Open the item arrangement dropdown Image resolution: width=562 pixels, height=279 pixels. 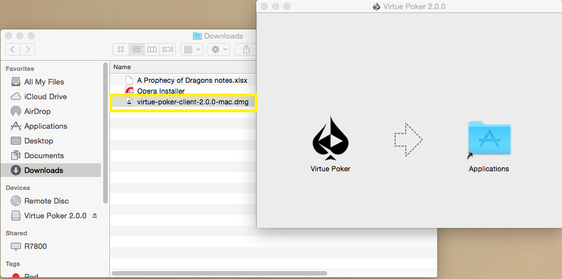(192, 49)
